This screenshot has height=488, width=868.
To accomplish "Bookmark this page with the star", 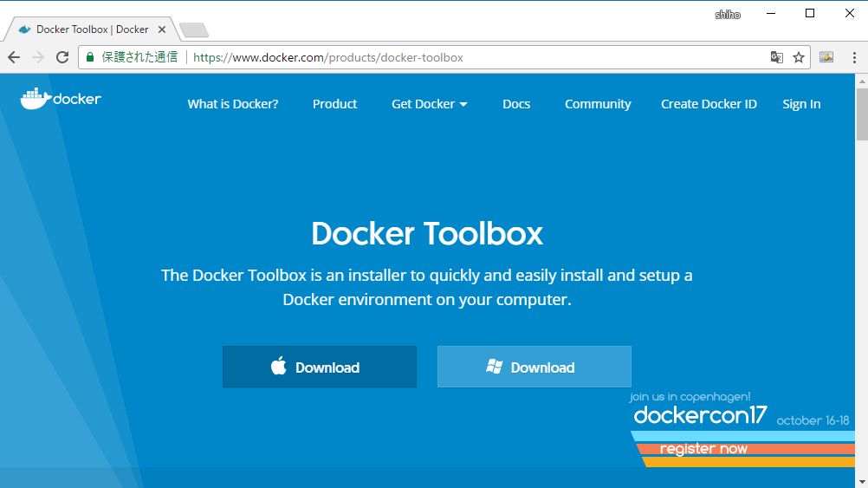I will [x=798, y=57].
